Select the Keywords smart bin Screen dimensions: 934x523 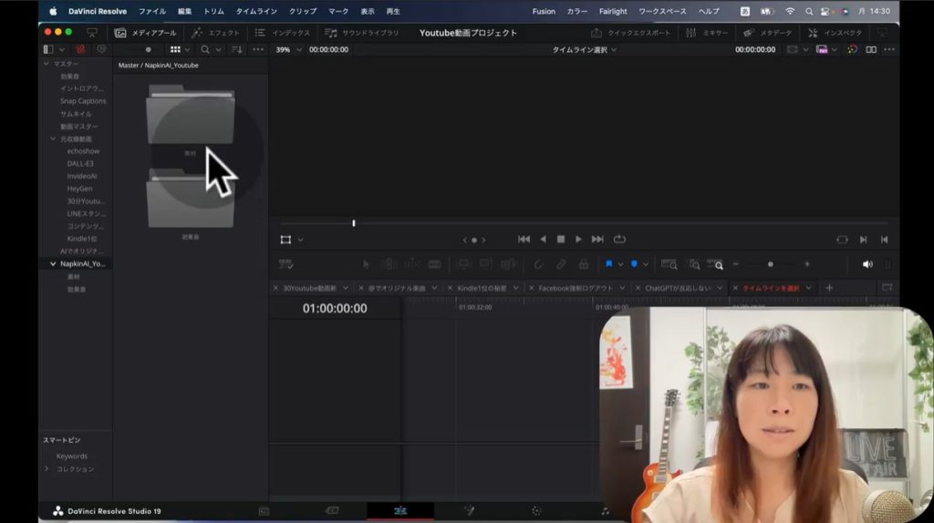(x=72, y=456)
